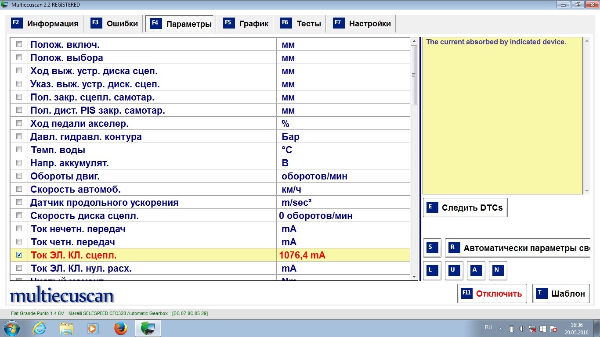Check Ход выж. устр. диска сцеп.
The width and height of the screenshot is (600, 337).
pos(19,71)
